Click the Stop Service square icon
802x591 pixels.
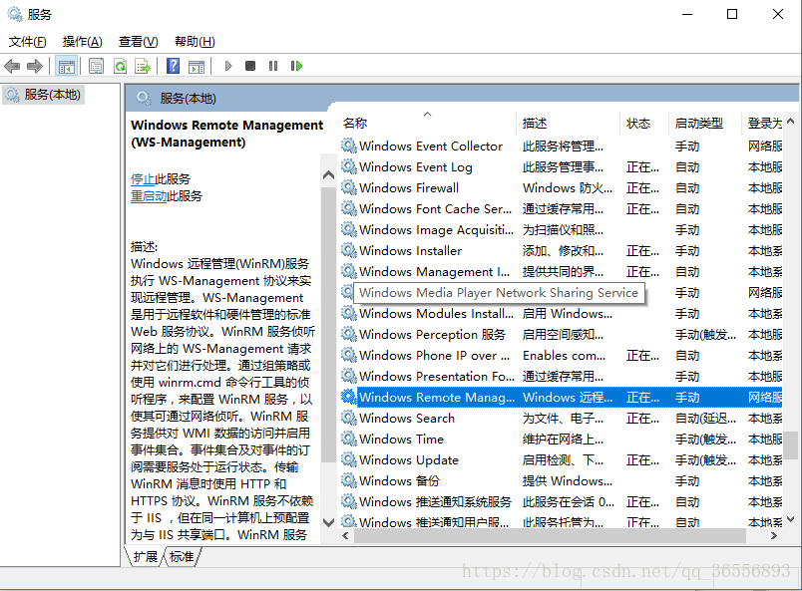pyautogui.click(x=250, y=66)
